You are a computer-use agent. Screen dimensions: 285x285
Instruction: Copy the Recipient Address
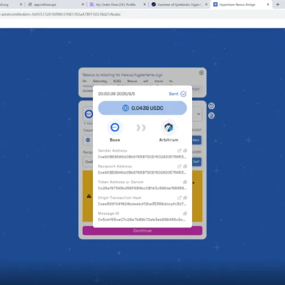[x=185, y=166]
